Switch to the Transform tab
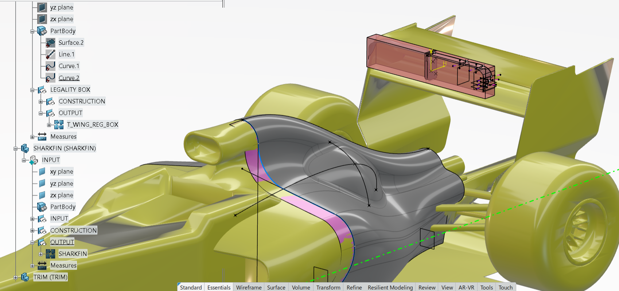619x291 pixels. tap(328, 287)
